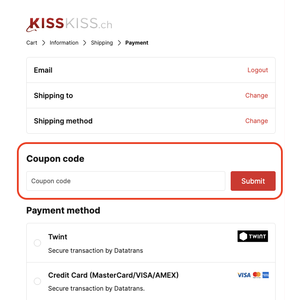Screen dimensions: 285x300
Task: Open the Information breadcrumb step
Action: [x=64, y=43]
